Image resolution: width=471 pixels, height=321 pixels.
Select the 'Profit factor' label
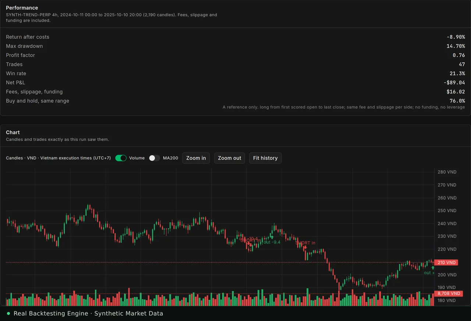coord(21,55)
